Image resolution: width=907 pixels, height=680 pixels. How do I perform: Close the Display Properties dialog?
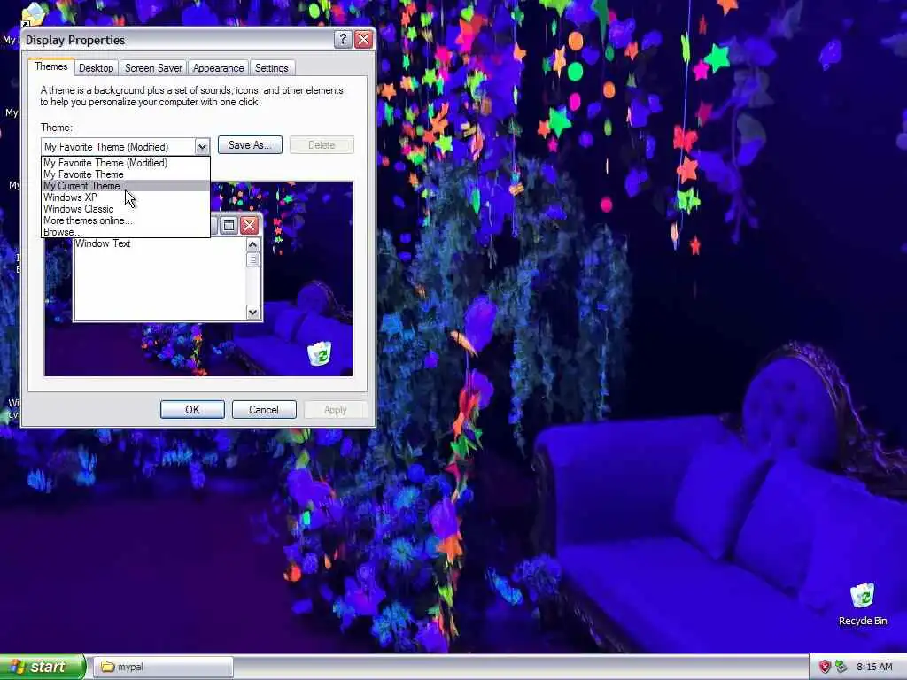pos(363,39)
